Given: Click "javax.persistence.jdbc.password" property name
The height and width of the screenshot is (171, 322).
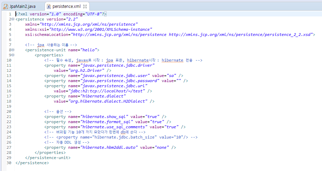Looking at the screenshot, I should coord(120,81).
